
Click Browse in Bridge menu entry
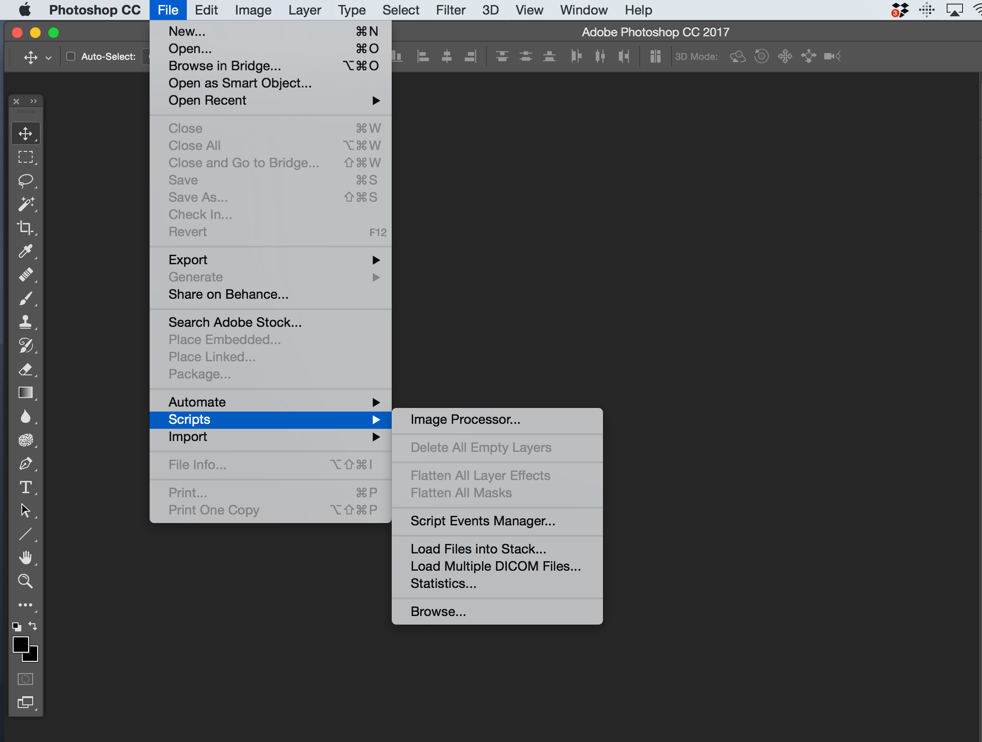[x=224, y=66]
